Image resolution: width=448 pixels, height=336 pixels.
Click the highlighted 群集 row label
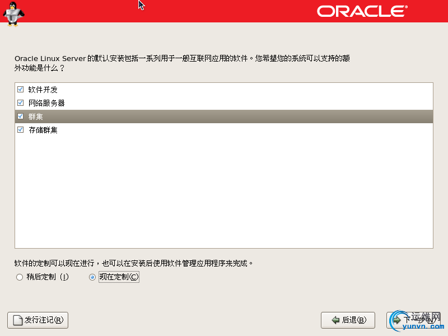click(x=35, y=116)
